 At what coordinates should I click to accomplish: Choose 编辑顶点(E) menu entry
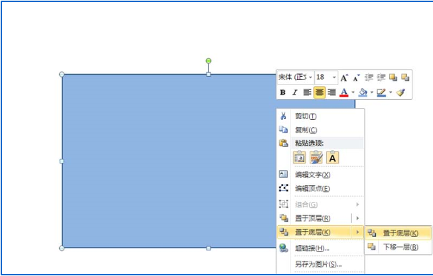pyautogui.click(x=321, y=189)
